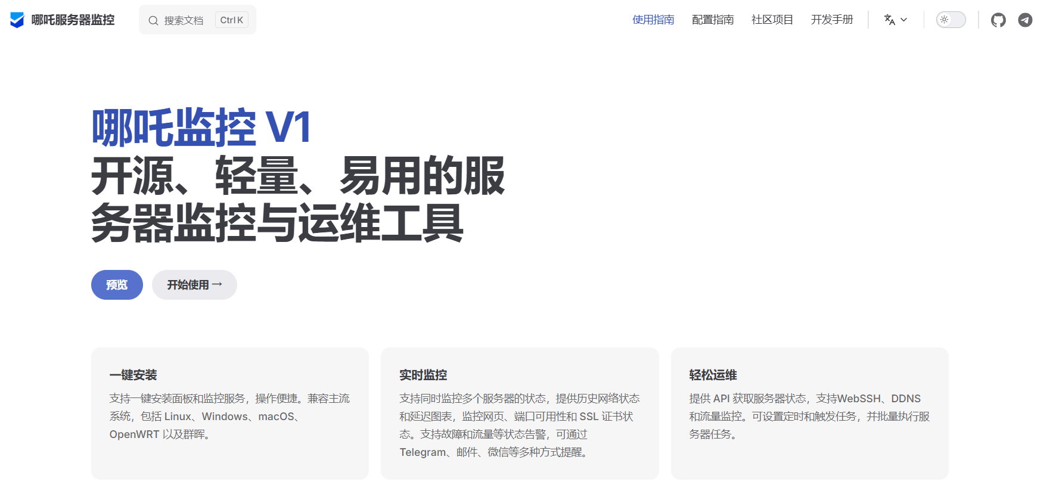Open the 使用指南 menu item
The image size is (1056, 494).
(x=653, y=20)
